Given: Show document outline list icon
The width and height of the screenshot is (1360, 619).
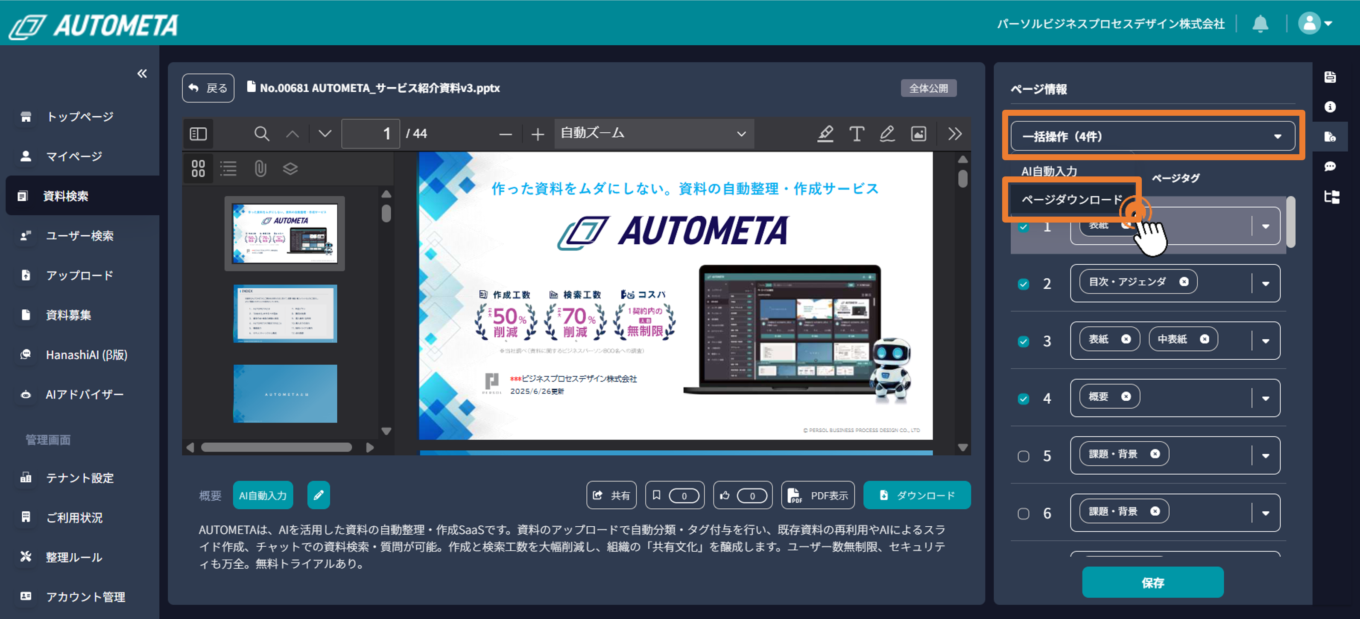Looking at the screenshot, I should coord(228,169).
